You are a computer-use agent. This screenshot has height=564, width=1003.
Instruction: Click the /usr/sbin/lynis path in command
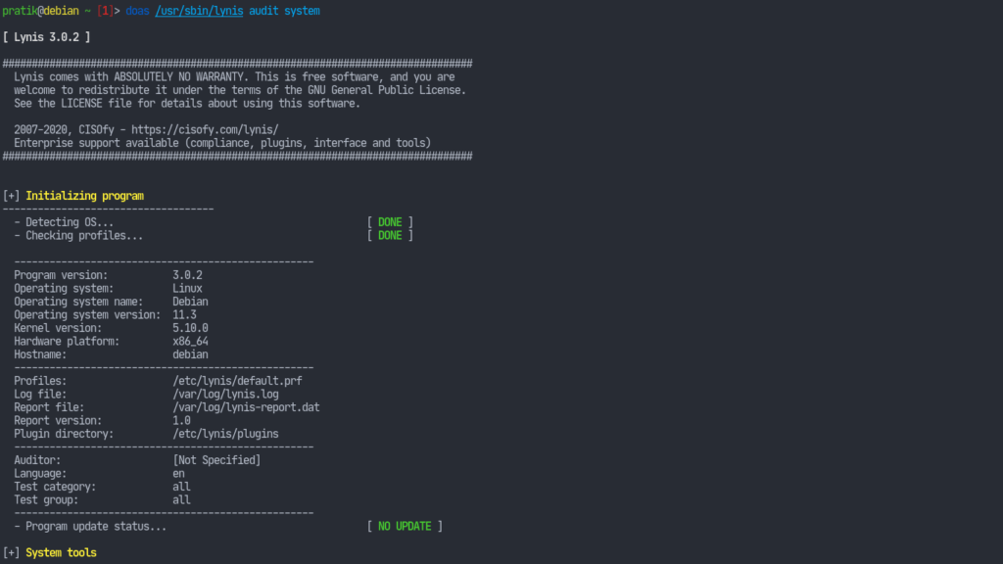199,11
